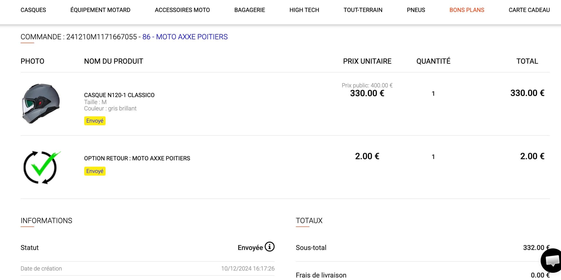Click the Envoyé badge under the helmet
The image size is (561, 280).
click(x=95, y=121)
